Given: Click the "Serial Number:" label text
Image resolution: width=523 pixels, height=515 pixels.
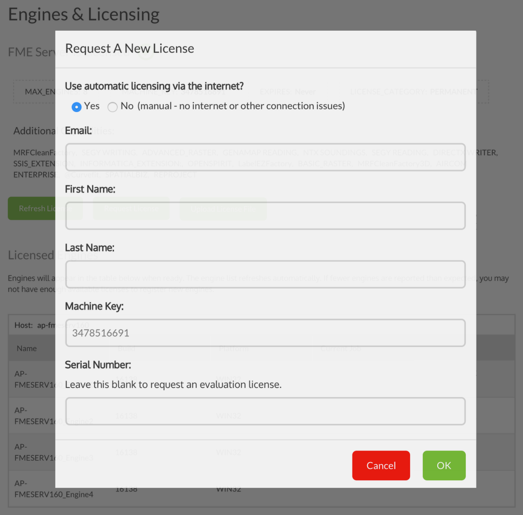Looking at the screenshot, I should (98, 365).
